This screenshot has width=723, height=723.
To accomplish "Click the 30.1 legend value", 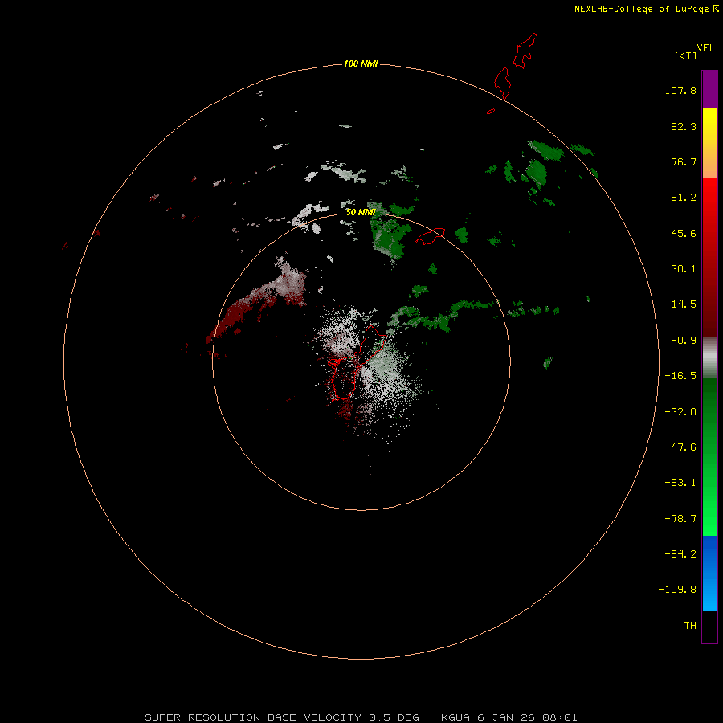I will point(684,269).
